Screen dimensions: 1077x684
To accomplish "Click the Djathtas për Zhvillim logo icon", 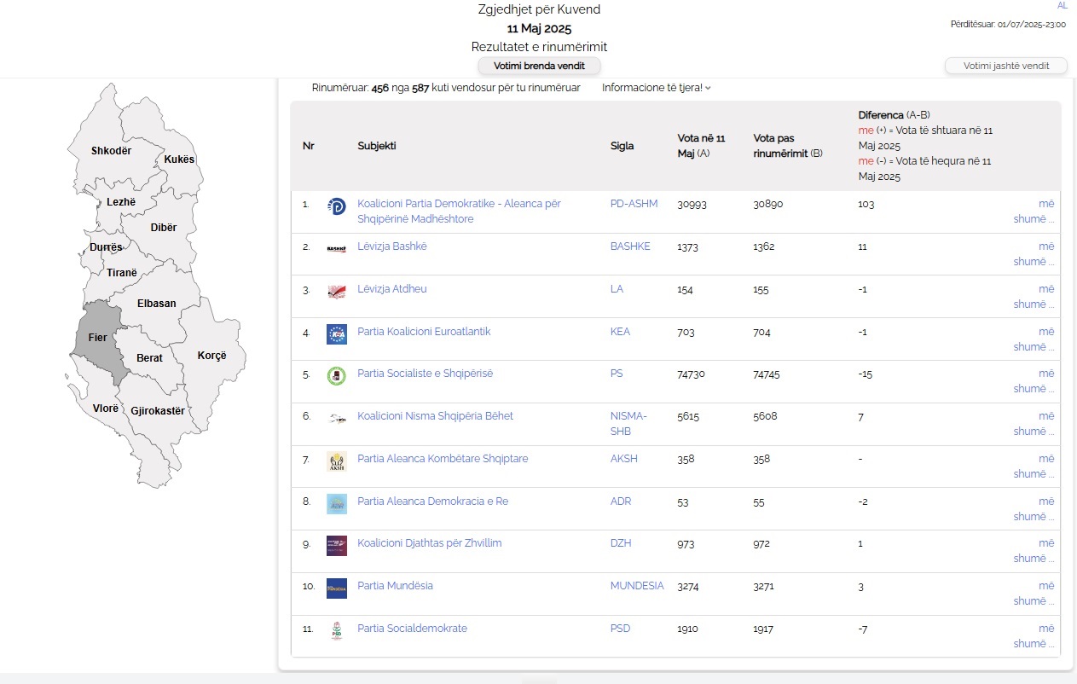I will pyautogui.click(x=337, y=546).
